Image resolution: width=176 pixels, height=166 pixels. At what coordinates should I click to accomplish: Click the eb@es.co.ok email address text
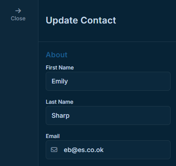[84, 150]
